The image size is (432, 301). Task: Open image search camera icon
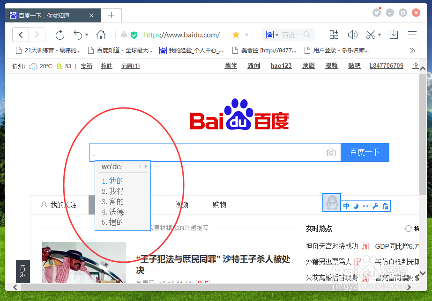tap(331, 152)
